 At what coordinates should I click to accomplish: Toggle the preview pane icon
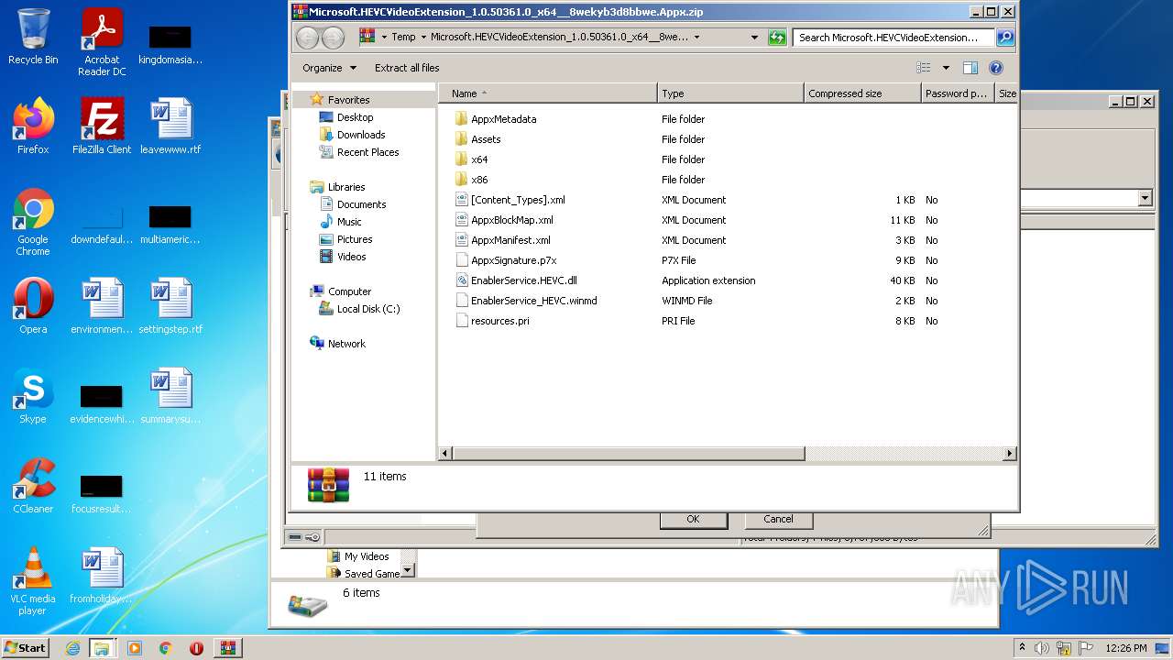(970, 68)
